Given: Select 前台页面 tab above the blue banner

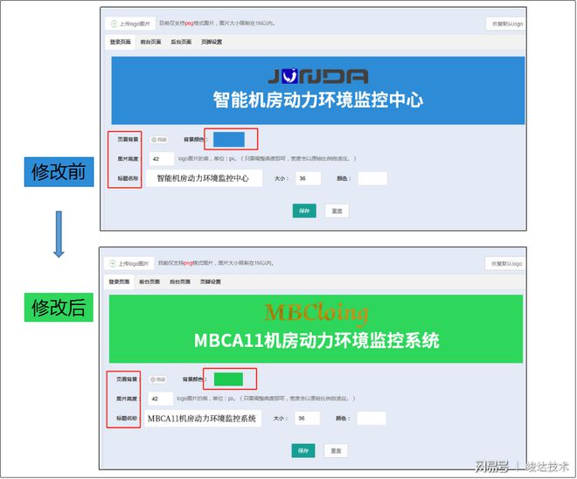Looking at the screenshot, I should [150, 42].
